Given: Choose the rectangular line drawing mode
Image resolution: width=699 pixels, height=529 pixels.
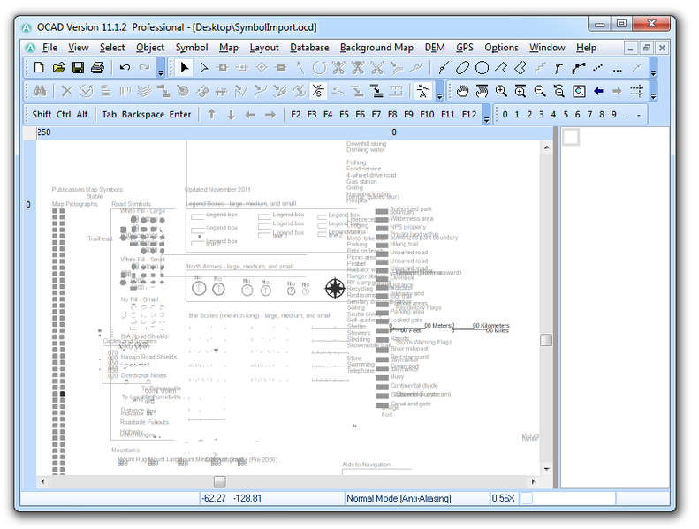Looking at the screenshot, I should pos(501,68).
